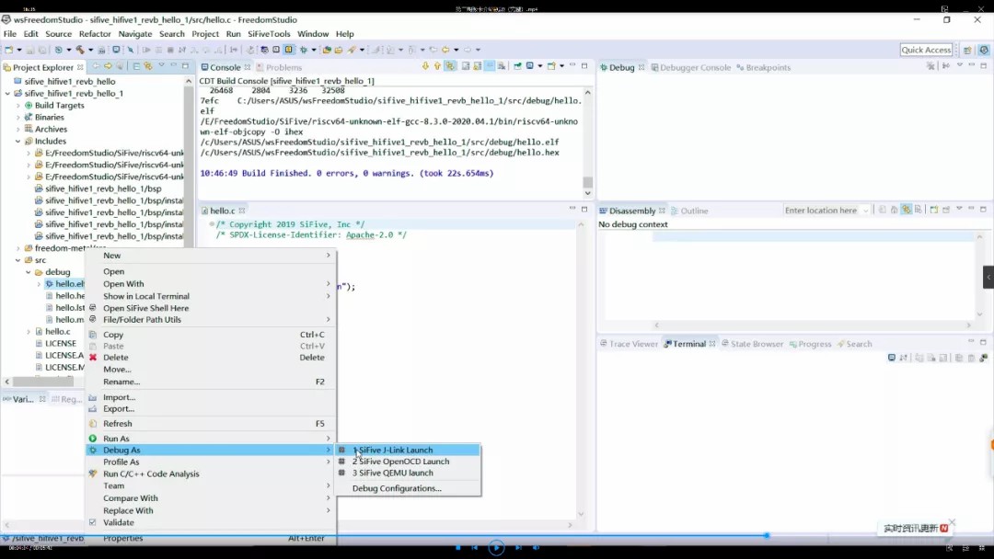Click the Debug bug toolbar icon
Image resolution: width=994 pixels, height=559 pixels.
304,50
